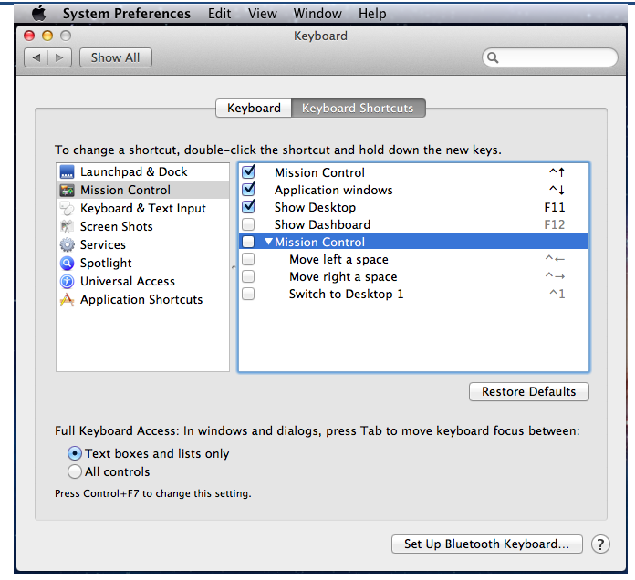Viewport: 635px width, 580px height.
Task: Select the Launchpad & Dock category label
Action: pyautogui.click(x=133, y=172)
